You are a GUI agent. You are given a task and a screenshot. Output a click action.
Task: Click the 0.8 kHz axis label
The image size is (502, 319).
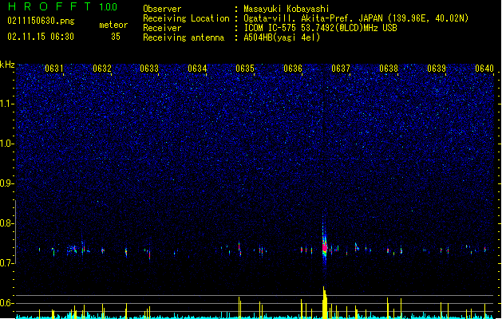(x=6, y=223)
